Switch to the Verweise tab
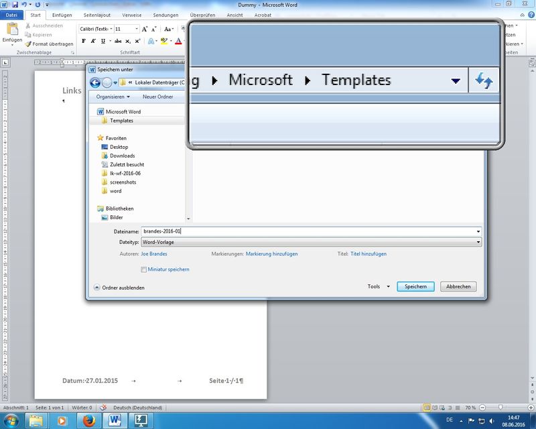The height and width of the screenshot is (429, 536). click(131, 15)
